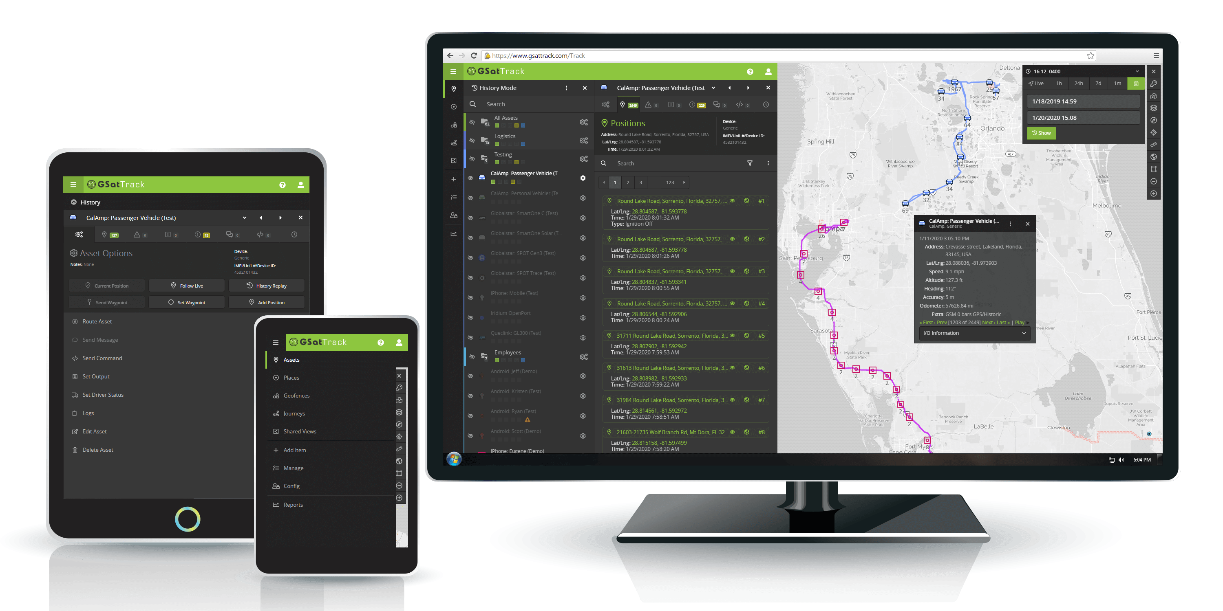Screen dimensions: 1223x611
Task: Go to next asset arrow in desktop panel
Action: tap(748, 88)
